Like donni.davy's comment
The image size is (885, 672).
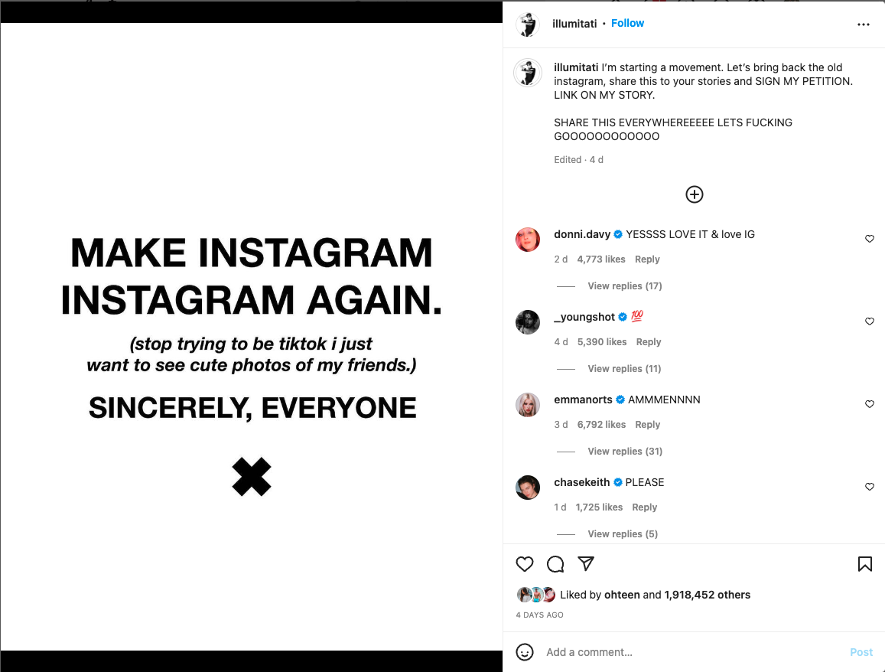[869, 239]
